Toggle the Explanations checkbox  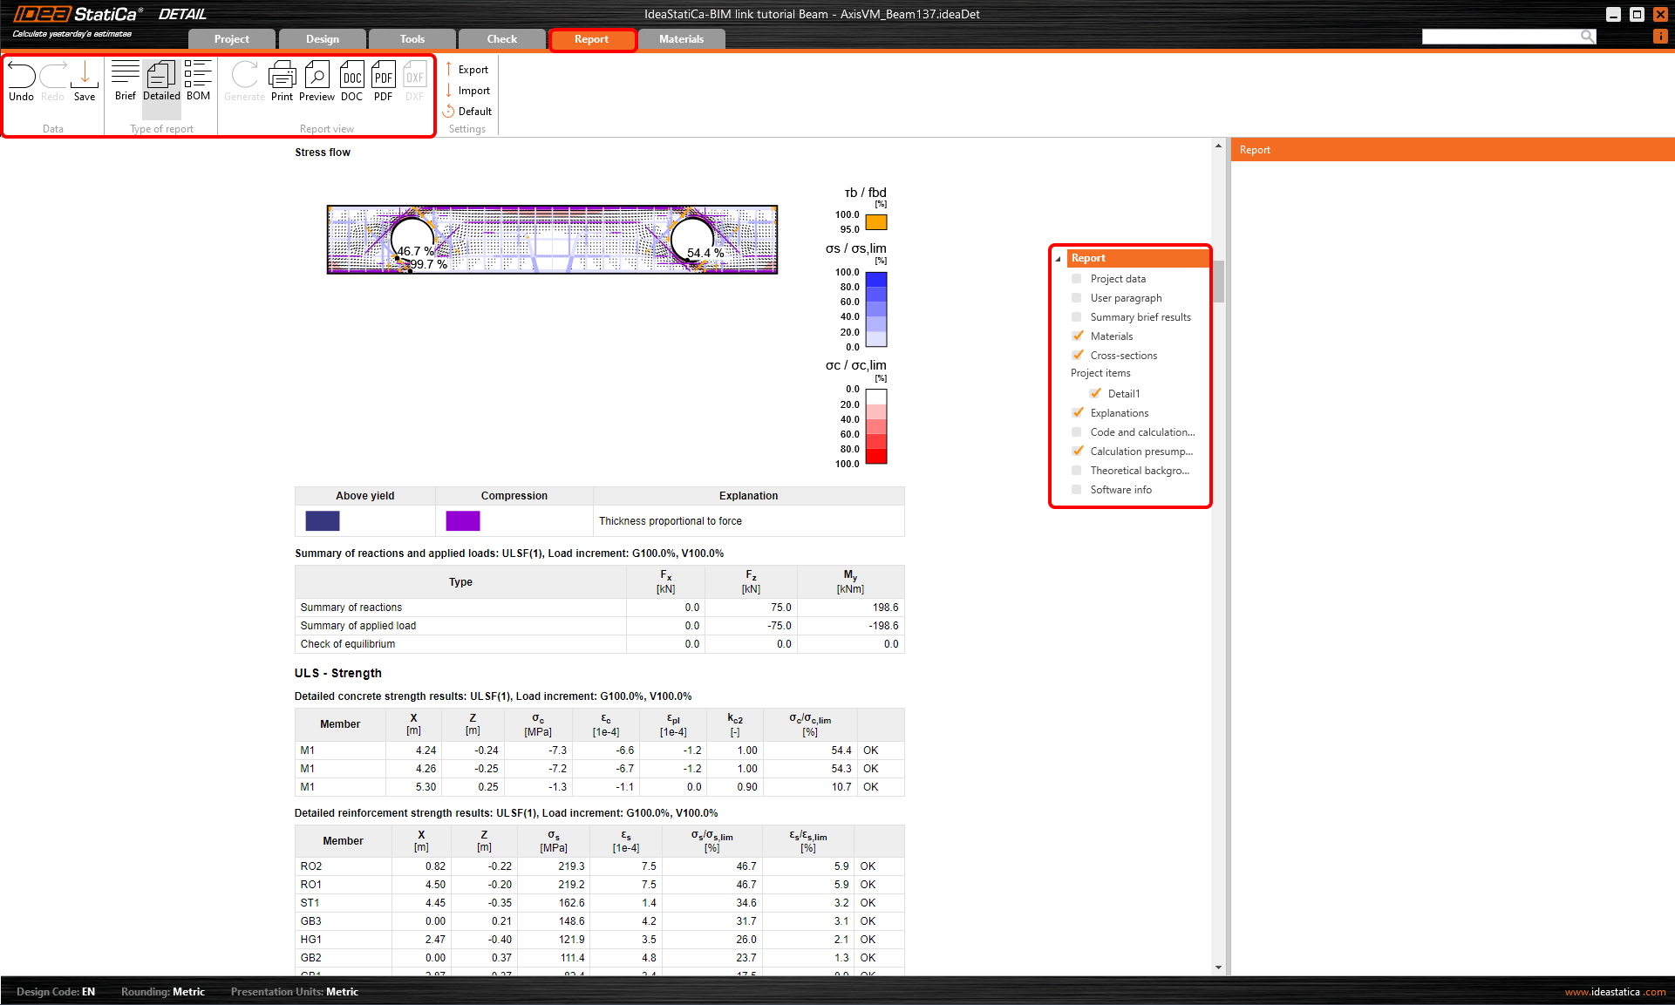[x=1078, y=413]
